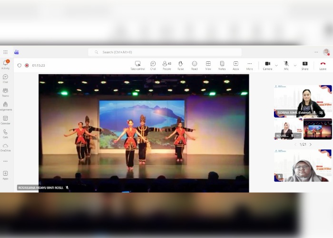
Task: Click the Take control button
Action: (137, 65)
